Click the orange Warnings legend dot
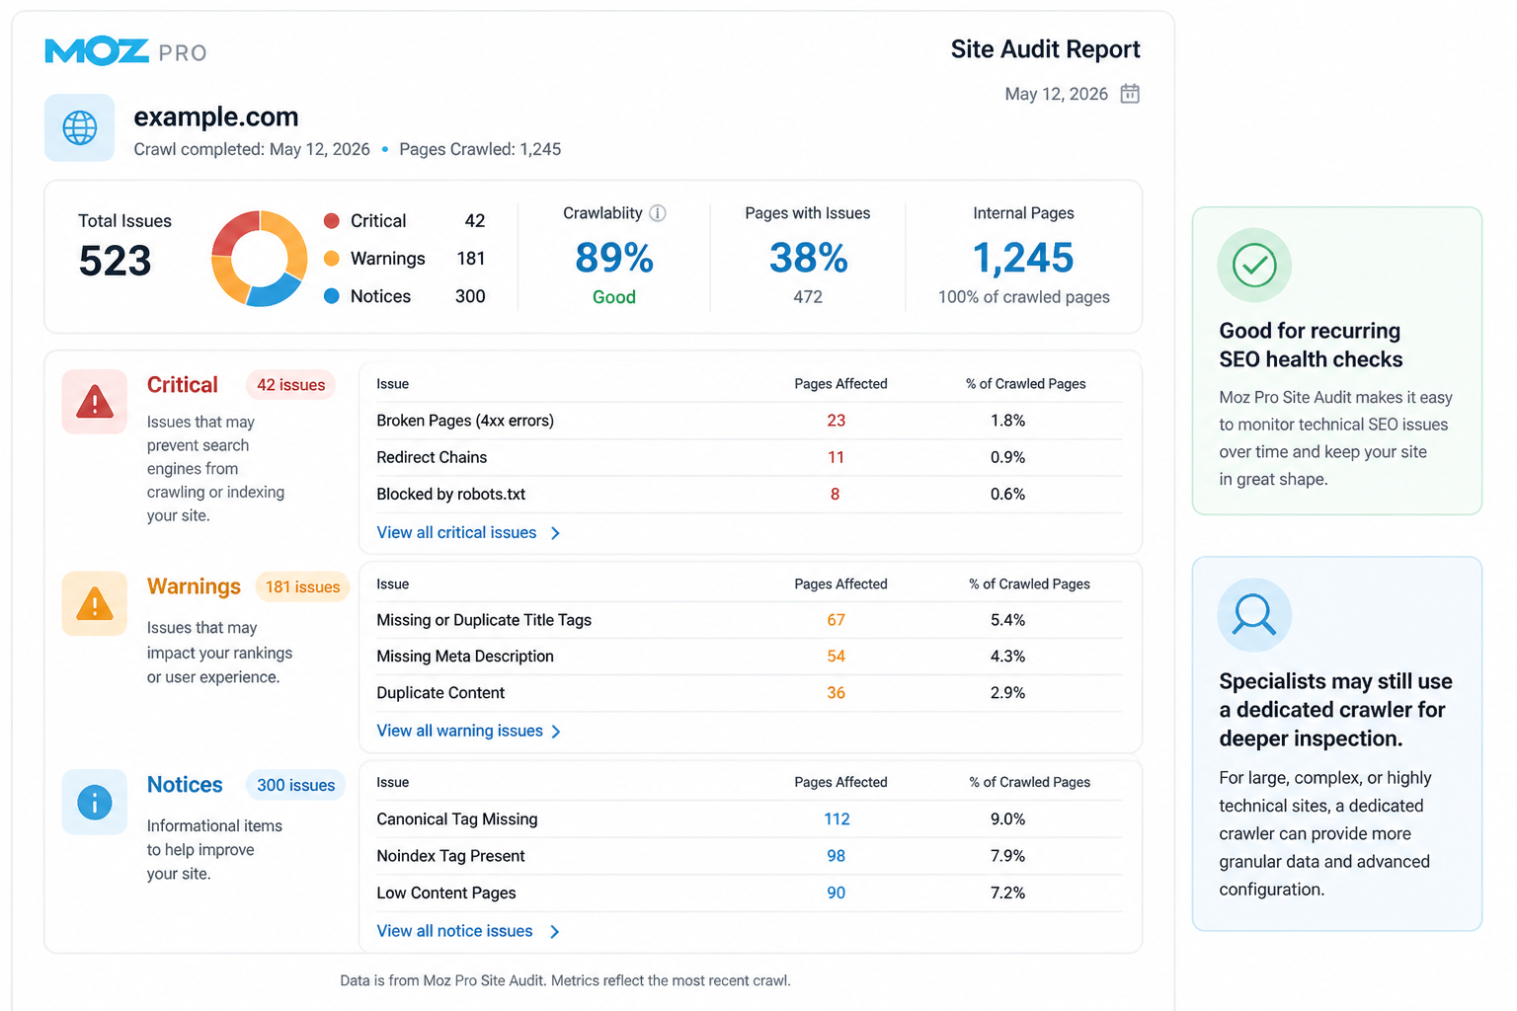The height and width of the screenshot is (1011, 1517). (332, 258)
